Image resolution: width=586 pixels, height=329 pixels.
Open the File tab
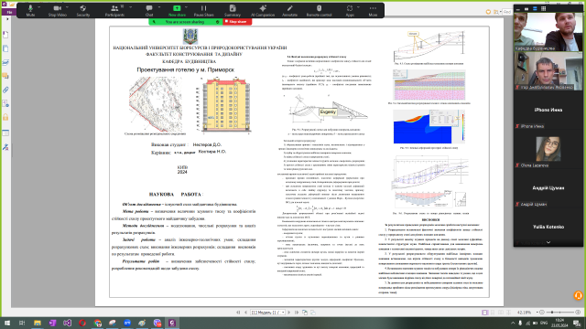(x=9, y=12)
